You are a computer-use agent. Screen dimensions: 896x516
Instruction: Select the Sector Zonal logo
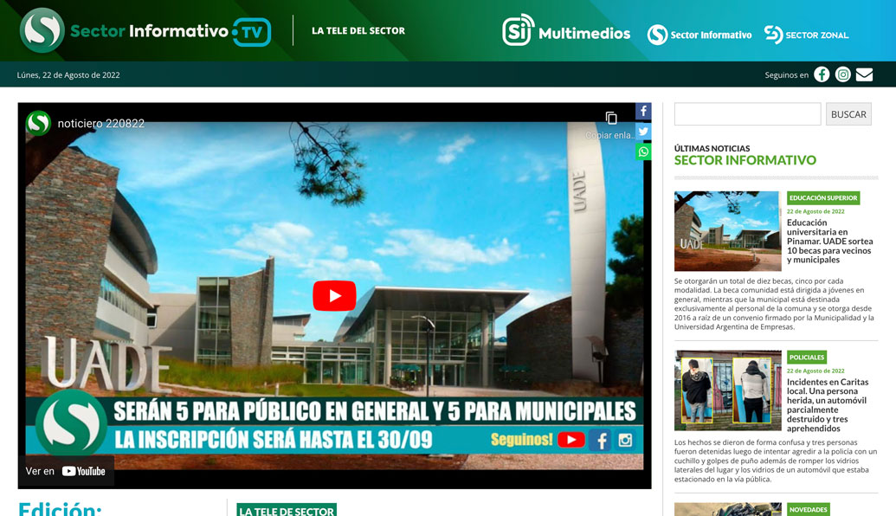805,35
